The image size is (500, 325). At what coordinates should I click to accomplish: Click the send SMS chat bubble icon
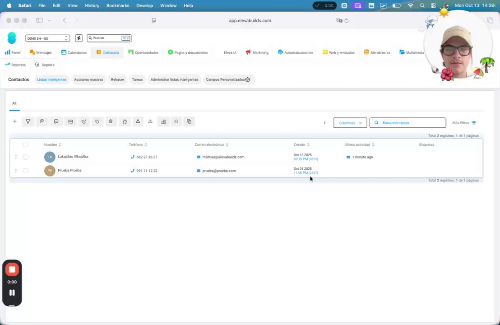56,121
